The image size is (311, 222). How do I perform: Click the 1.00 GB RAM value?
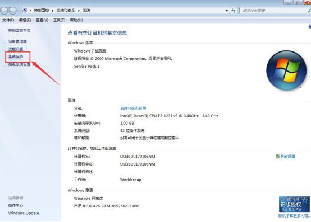tap(127, 123)
